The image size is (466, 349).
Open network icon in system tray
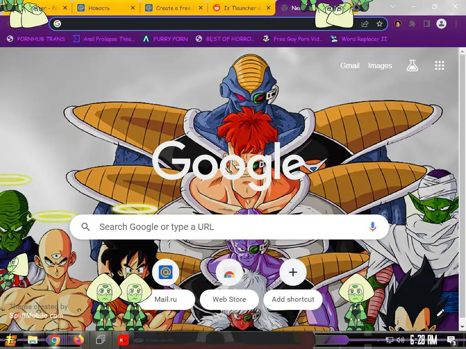click(390, 340)
